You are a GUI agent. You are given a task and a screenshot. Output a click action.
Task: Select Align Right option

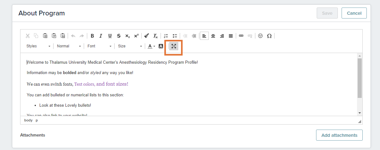tap(222, 36)
